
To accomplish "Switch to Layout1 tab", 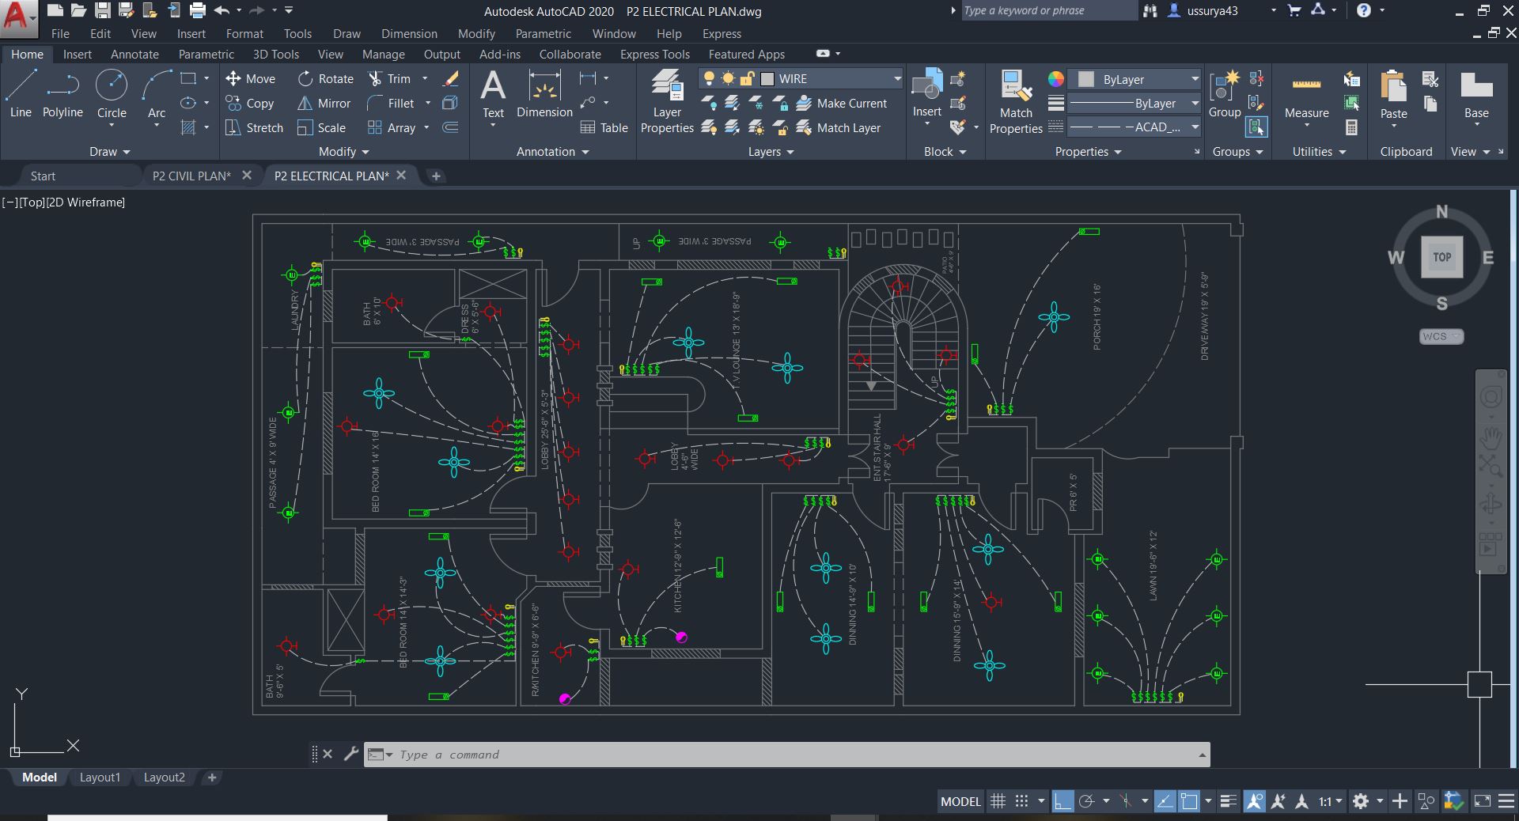I will point(100,777).
